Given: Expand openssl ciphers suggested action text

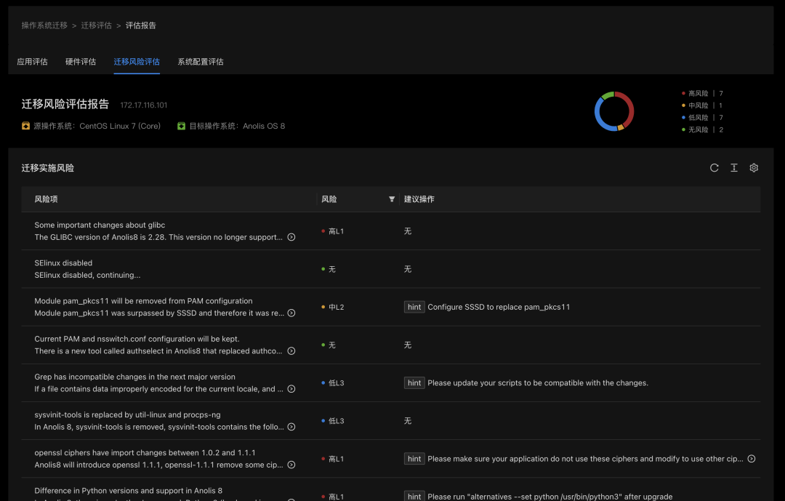Looking at the screenshot, I should (x=752, y=459).
